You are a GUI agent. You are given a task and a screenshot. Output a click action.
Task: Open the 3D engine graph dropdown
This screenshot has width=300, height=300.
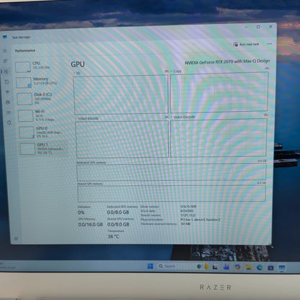(77, 73)
